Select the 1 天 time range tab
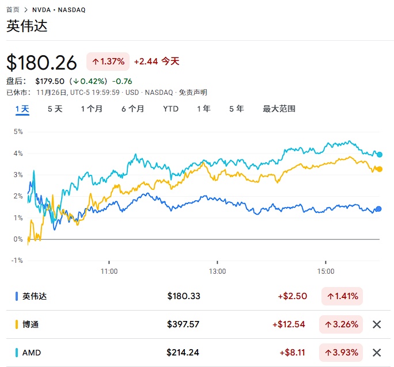 pos(22,109)
